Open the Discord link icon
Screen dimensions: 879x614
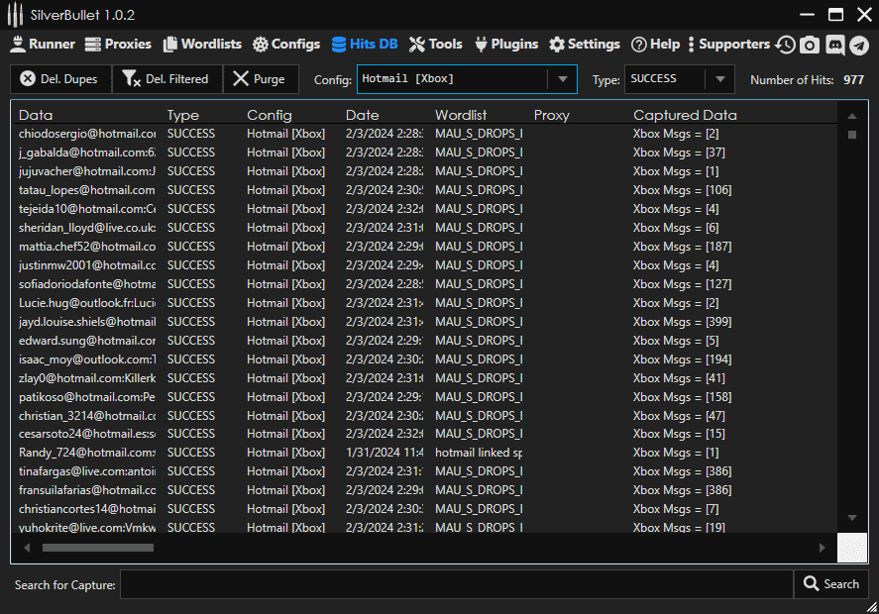click(x=834, y=45)
